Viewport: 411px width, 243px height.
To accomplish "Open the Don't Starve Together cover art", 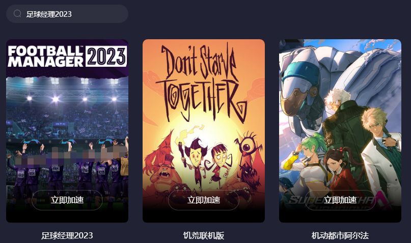I will point(204,131).
